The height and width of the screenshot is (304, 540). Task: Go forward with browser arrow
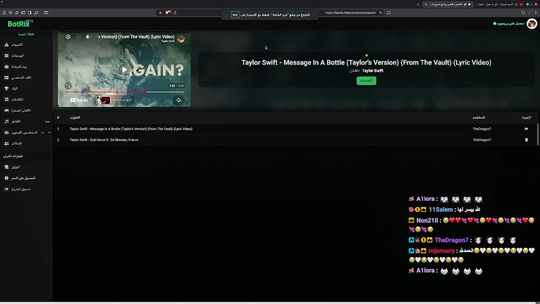coord(536,13)
